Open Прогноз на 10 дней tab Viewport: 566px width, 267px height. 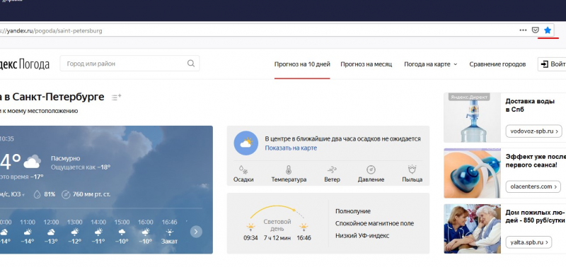click(302, 64)
